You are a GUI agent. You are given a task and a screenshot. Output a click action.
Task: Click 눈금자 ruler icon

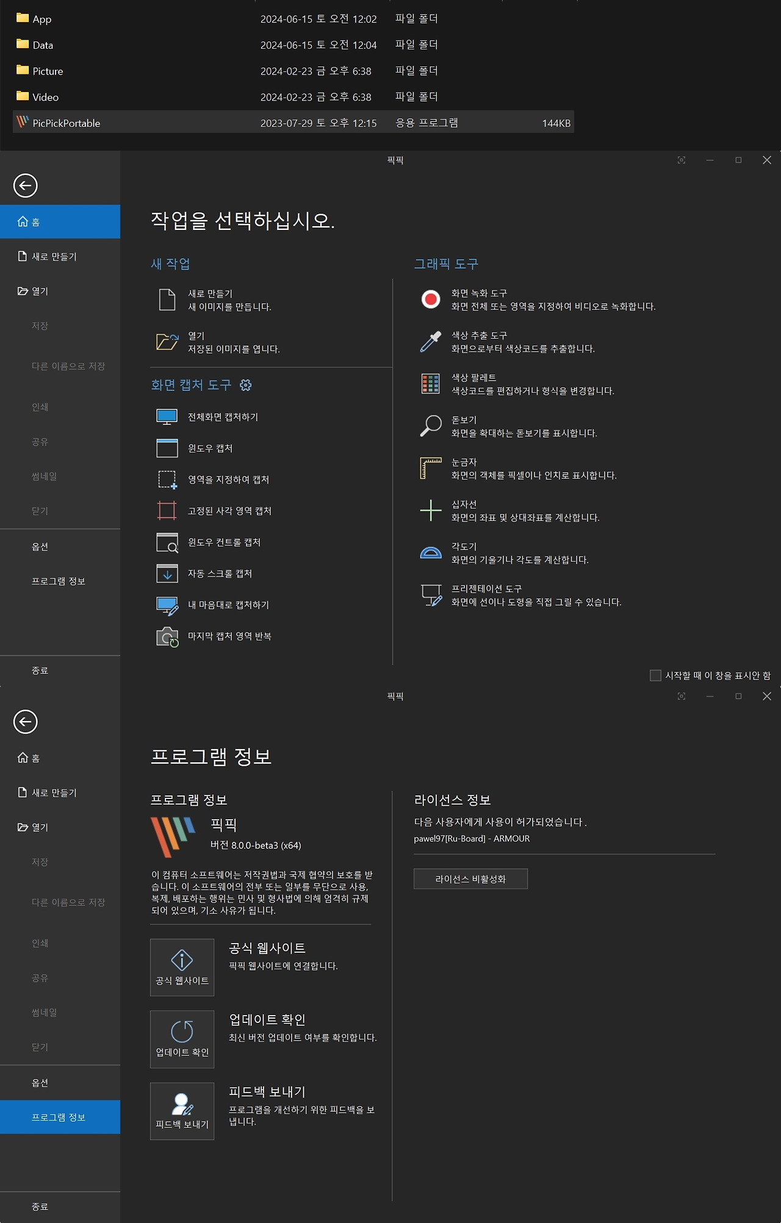[431, 468]
